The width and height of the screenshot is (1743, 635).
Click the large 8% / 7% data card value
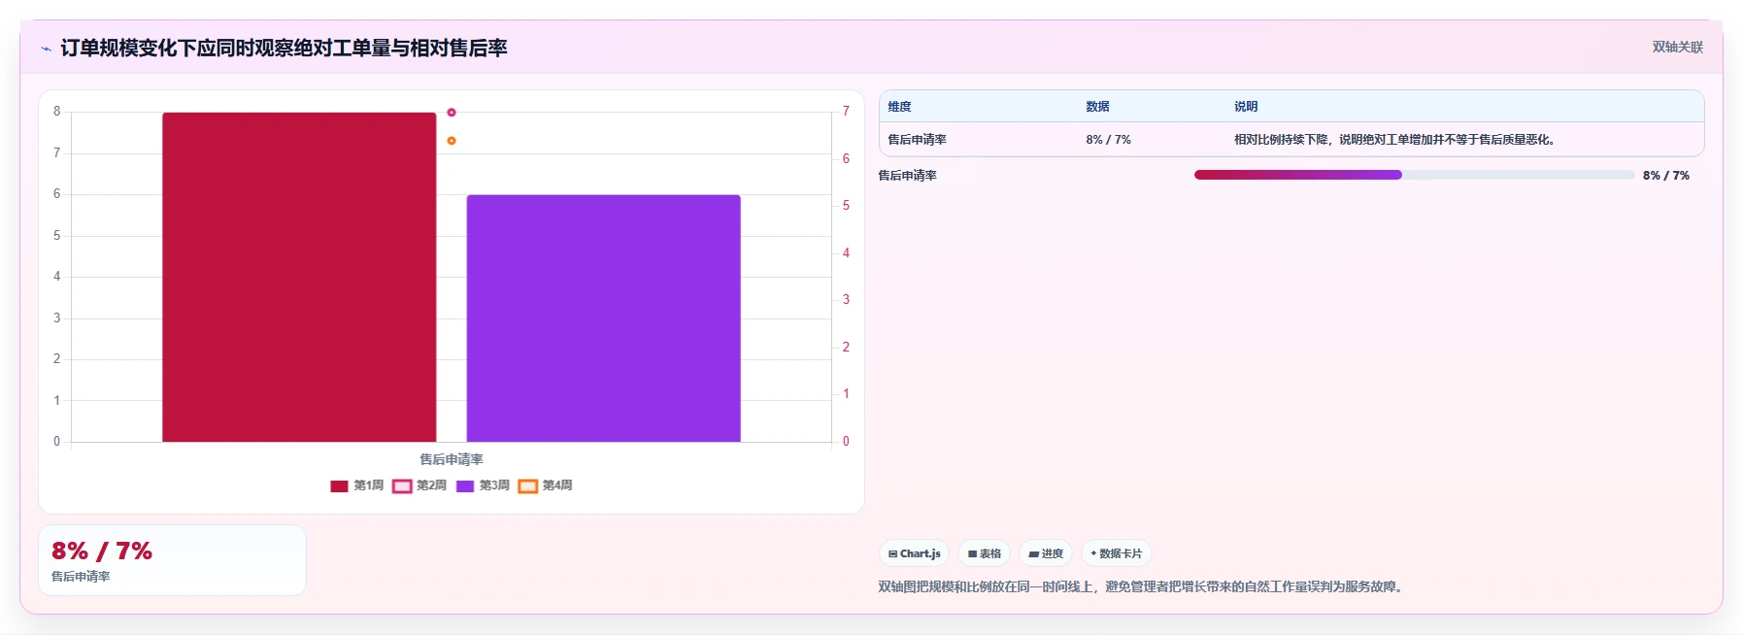[102, 551]
